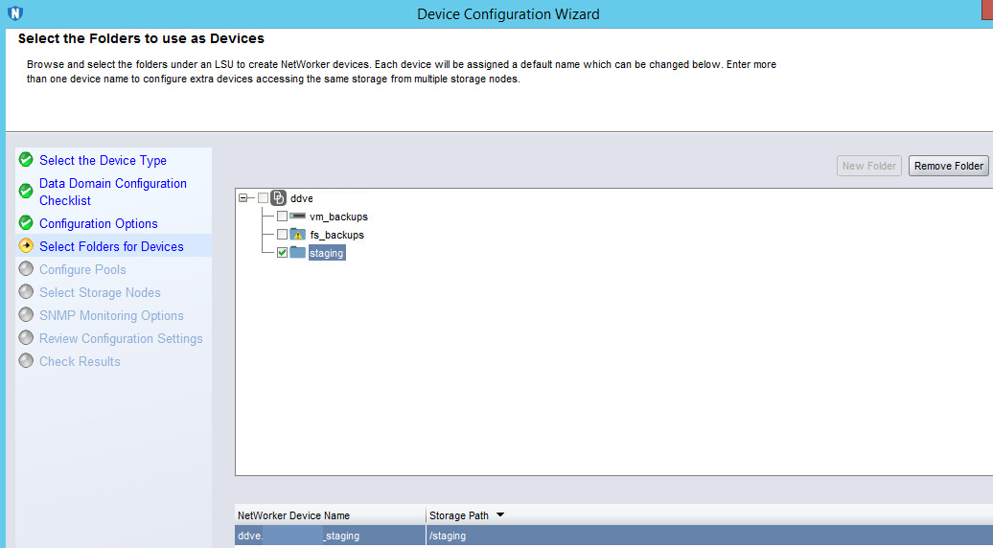Click the Storage Path column header

point(709,515)
